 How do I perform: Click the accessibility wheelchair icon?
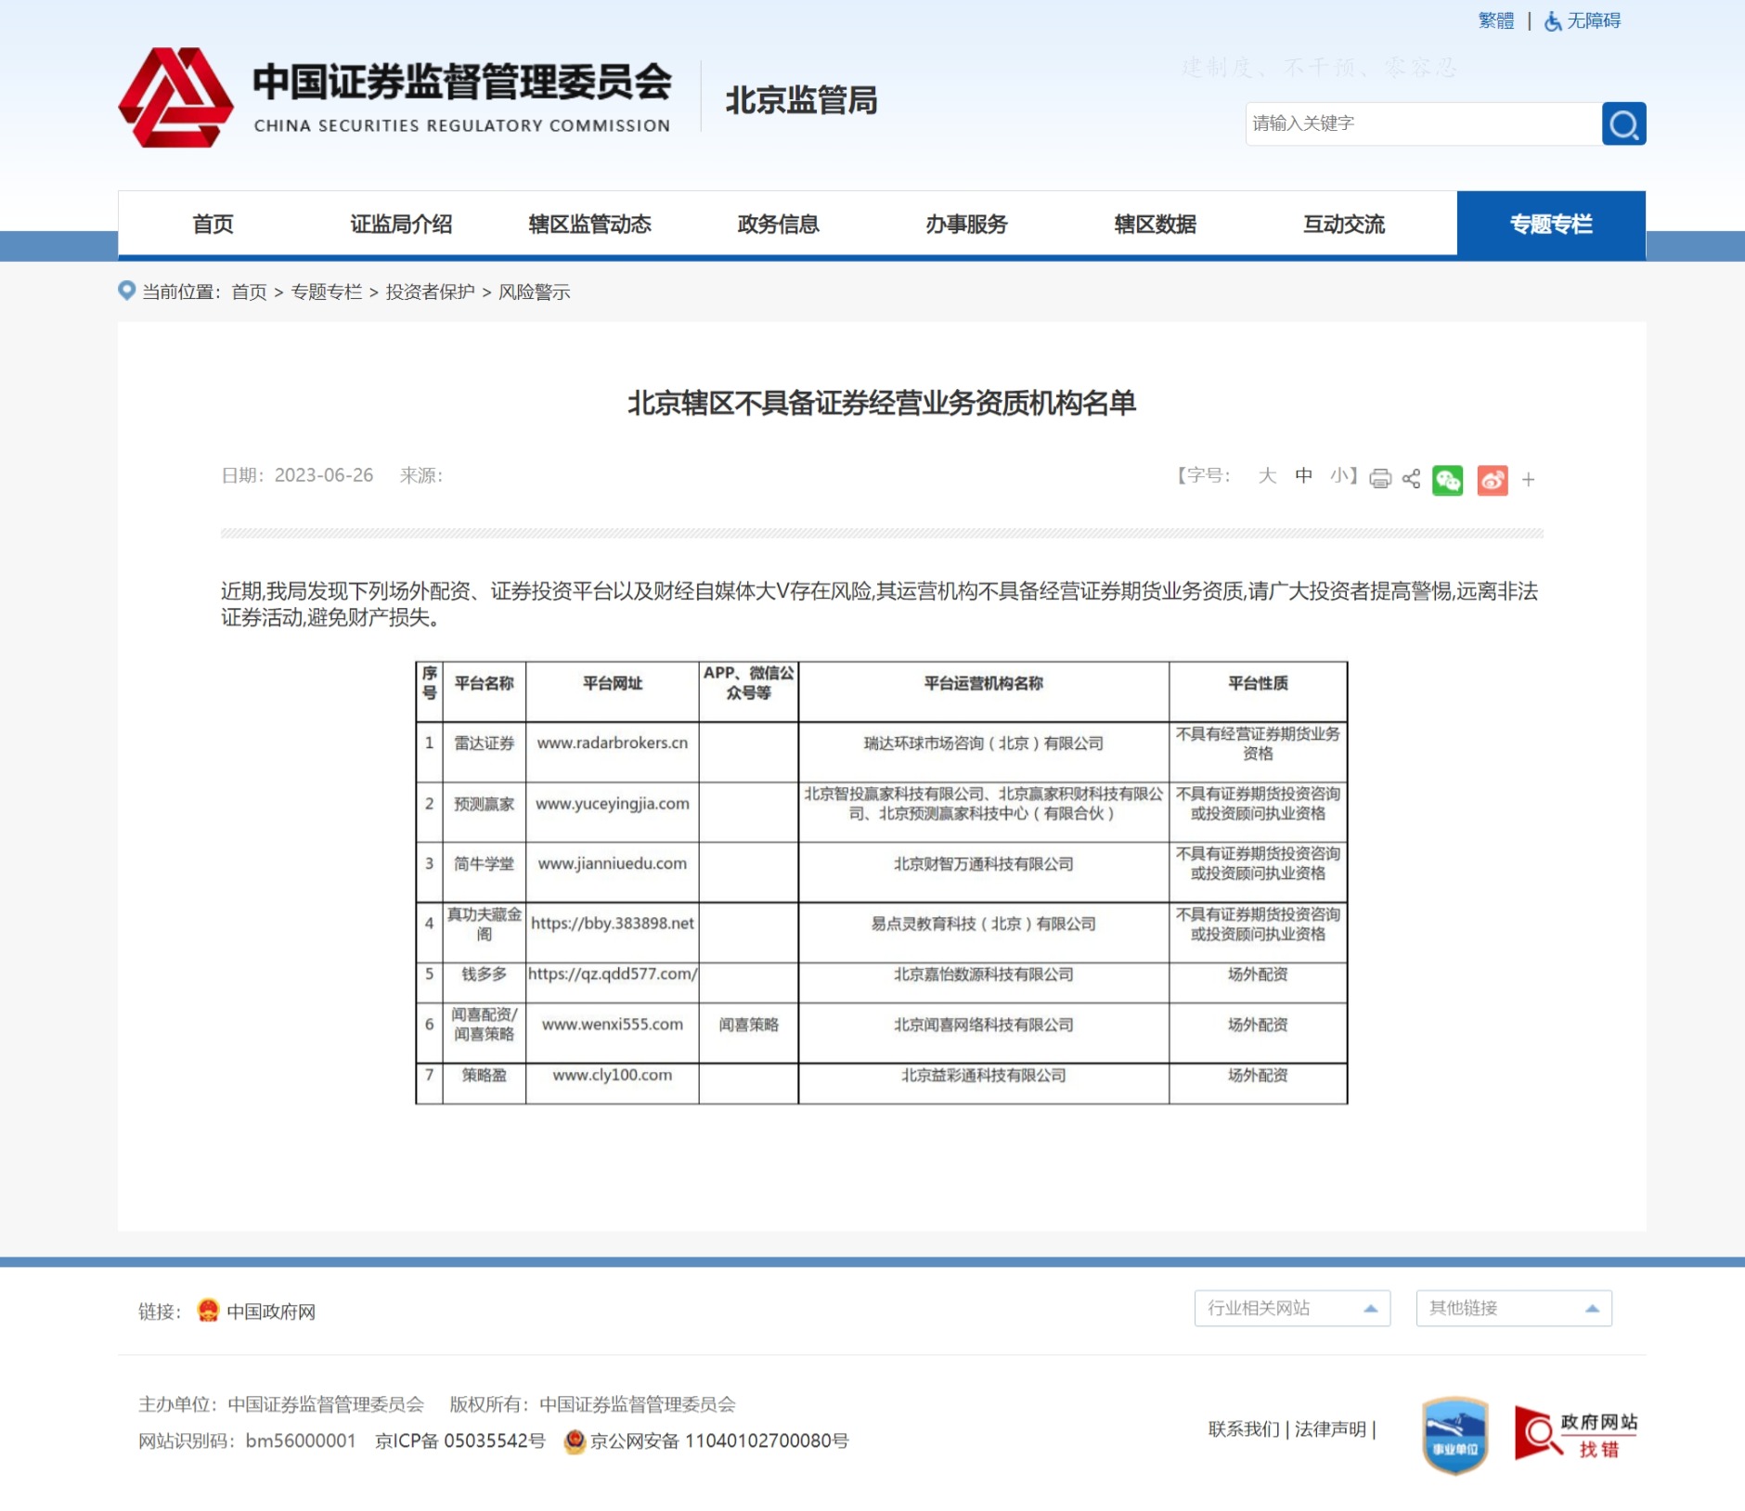pyautogui.click(x=1553, y=20)
